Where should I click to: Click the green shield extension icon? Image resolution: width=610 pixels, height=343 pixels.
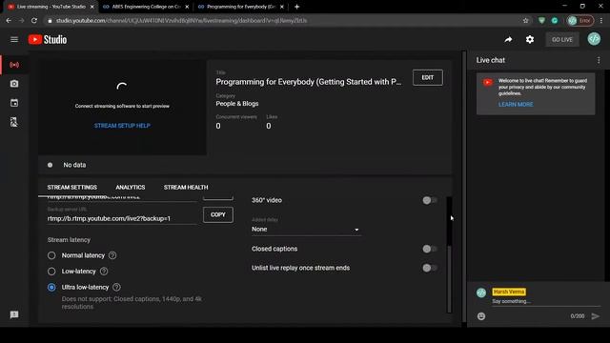click(541, 21)
